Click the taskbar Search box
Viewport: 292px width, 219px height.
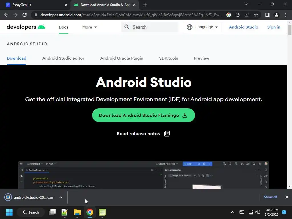click(31, 212)
